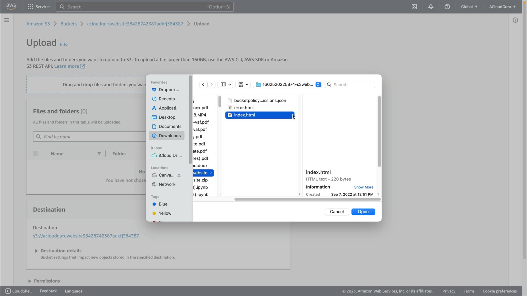
Task: Select the Blue tag
Action: tap(163, 204)
